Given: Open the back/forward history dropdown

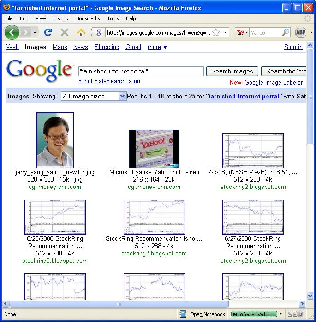Looking at the screenshot, I should tap(35, 32).
